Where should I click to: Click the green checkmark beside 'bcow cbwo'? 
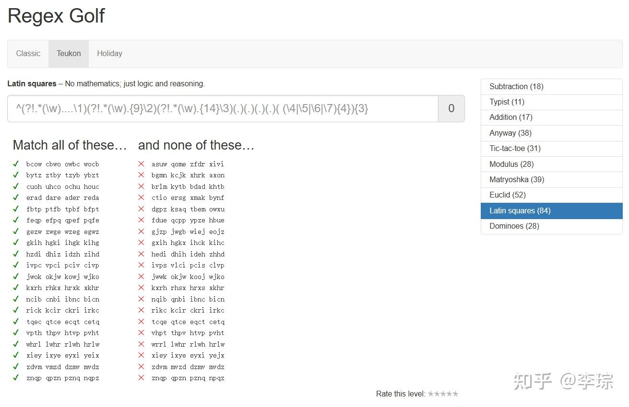point(16,164)
